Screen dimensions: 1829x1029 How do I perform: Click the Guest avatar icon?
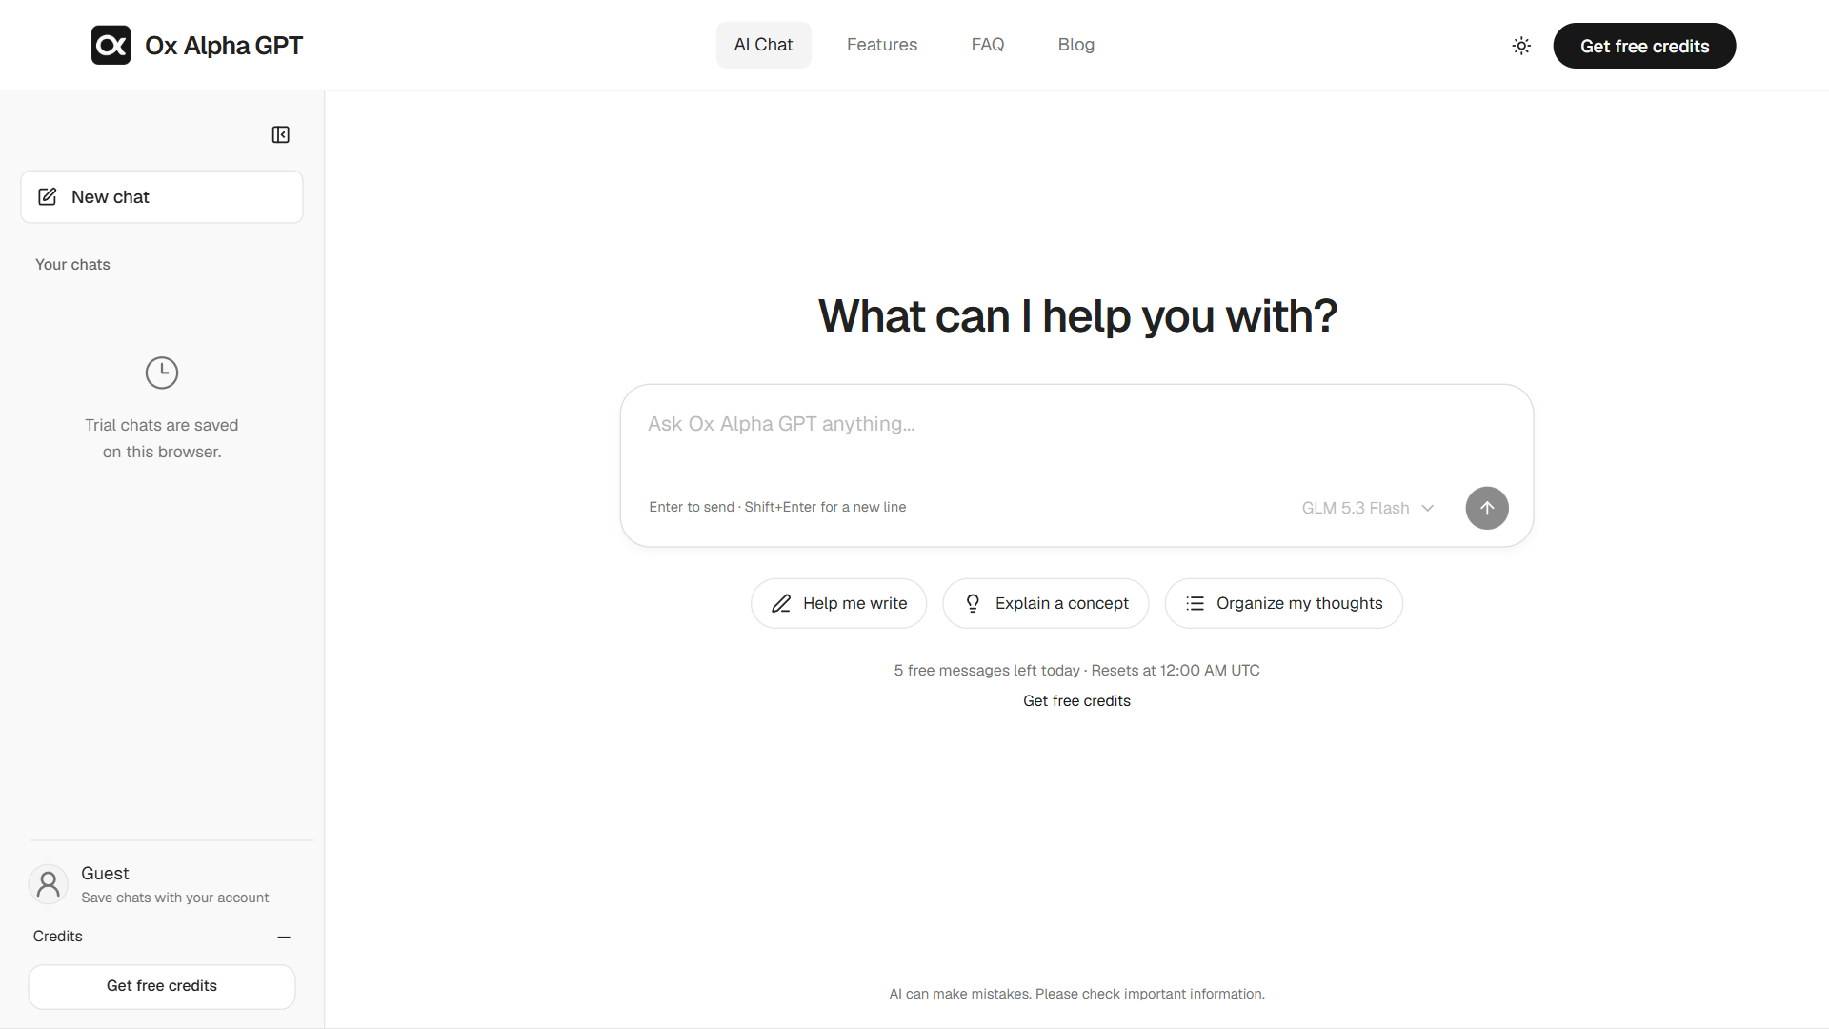[x=48, y=884]
